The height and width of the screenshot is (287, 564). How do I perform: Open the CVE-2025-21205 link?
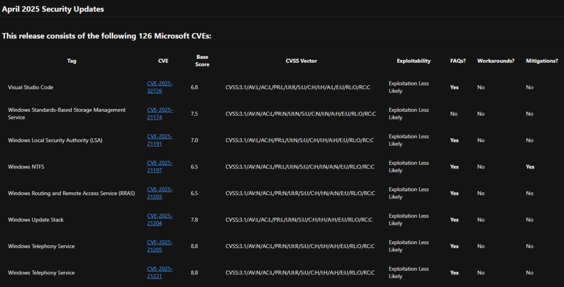point(160,246)
